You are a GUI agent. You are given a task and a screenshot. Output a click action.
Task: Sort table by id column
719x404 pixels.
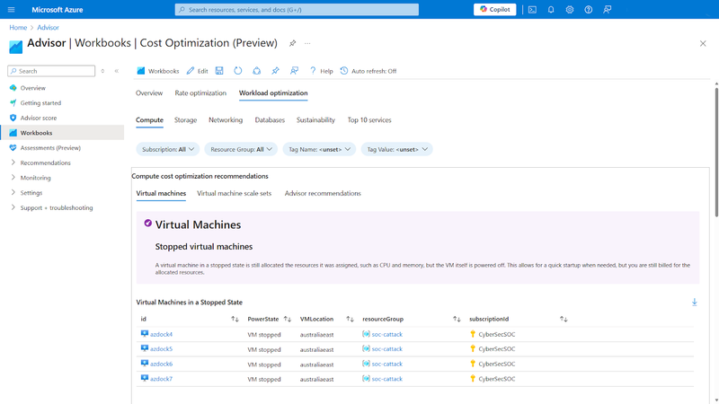235,319
